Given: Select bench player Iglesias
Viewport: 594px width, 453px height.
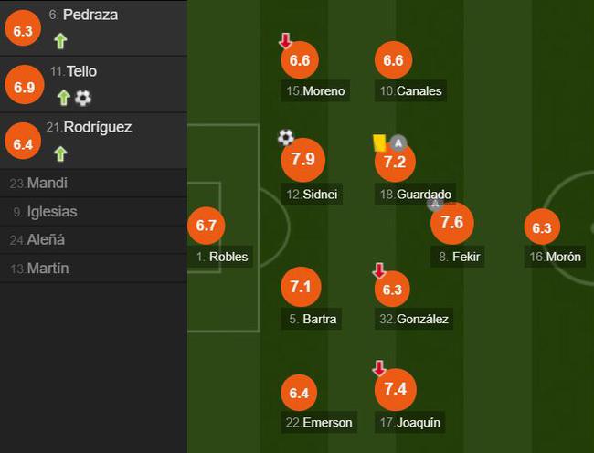Looking at the screenshot, I should coord(52,211).
